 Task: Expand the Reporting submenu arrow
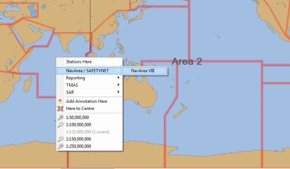click(118, 78)
